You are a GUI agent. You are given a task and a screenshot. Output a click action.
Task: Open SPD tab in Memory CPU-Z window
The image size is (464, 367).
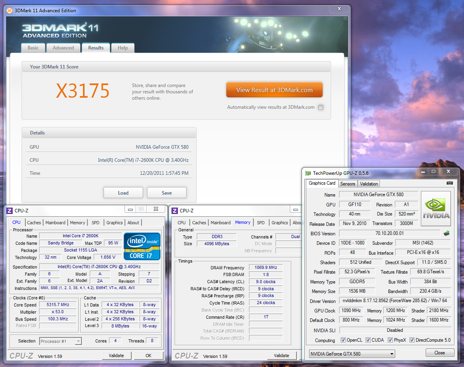[261, 222]
